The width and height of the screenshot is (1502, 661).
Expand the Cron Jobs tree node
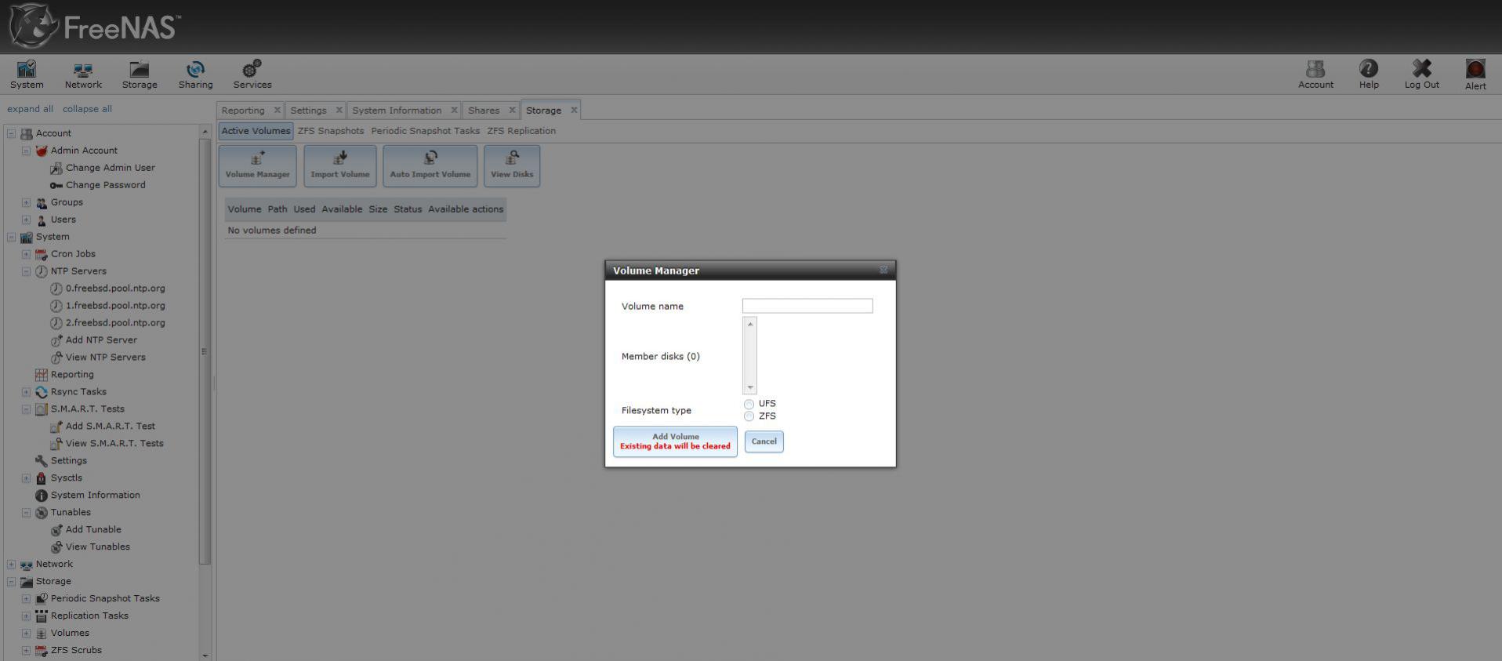click(x=26, y=254)
